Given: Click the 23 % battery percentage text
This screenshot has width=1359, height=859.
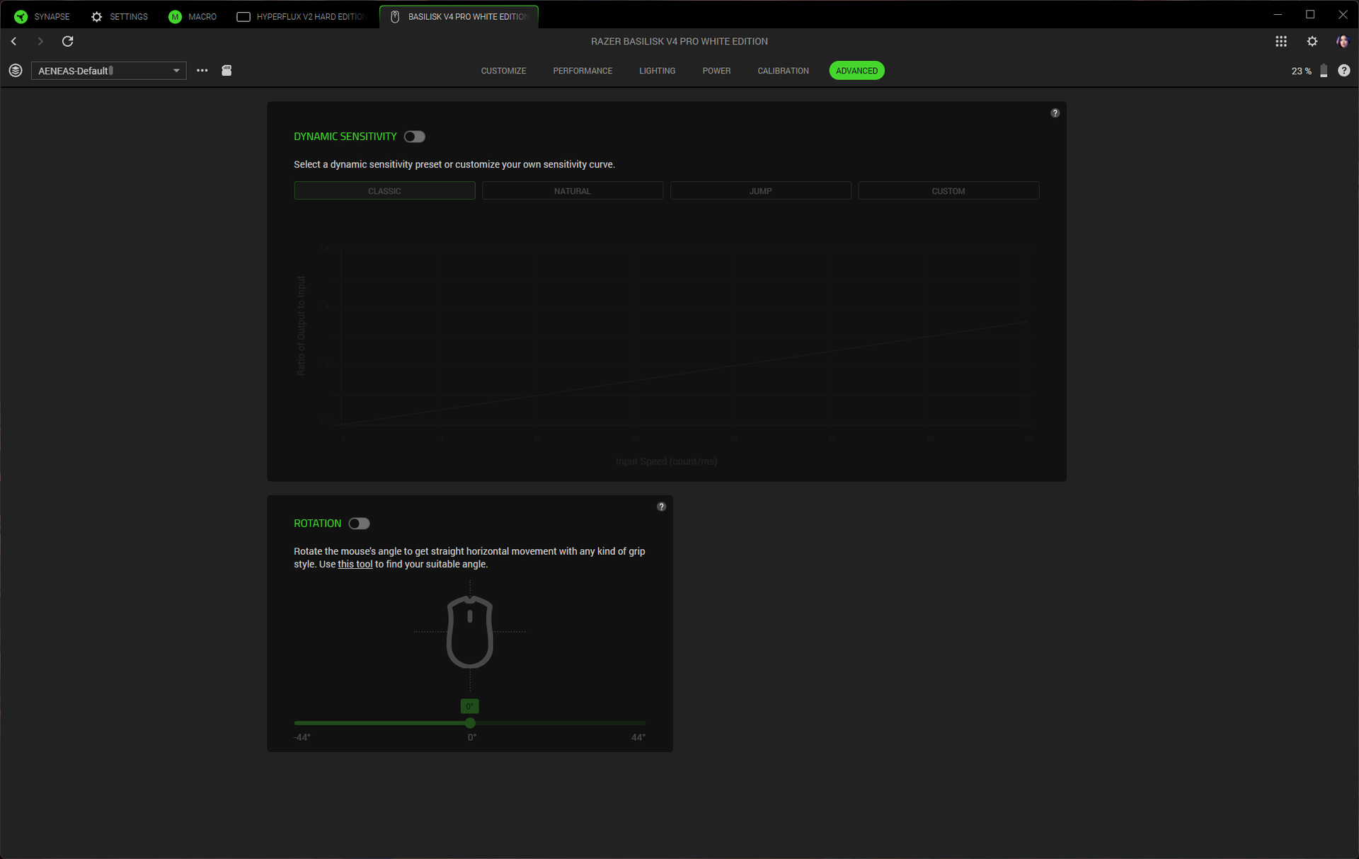Looking at the screenshot, I should [1301, 71].
